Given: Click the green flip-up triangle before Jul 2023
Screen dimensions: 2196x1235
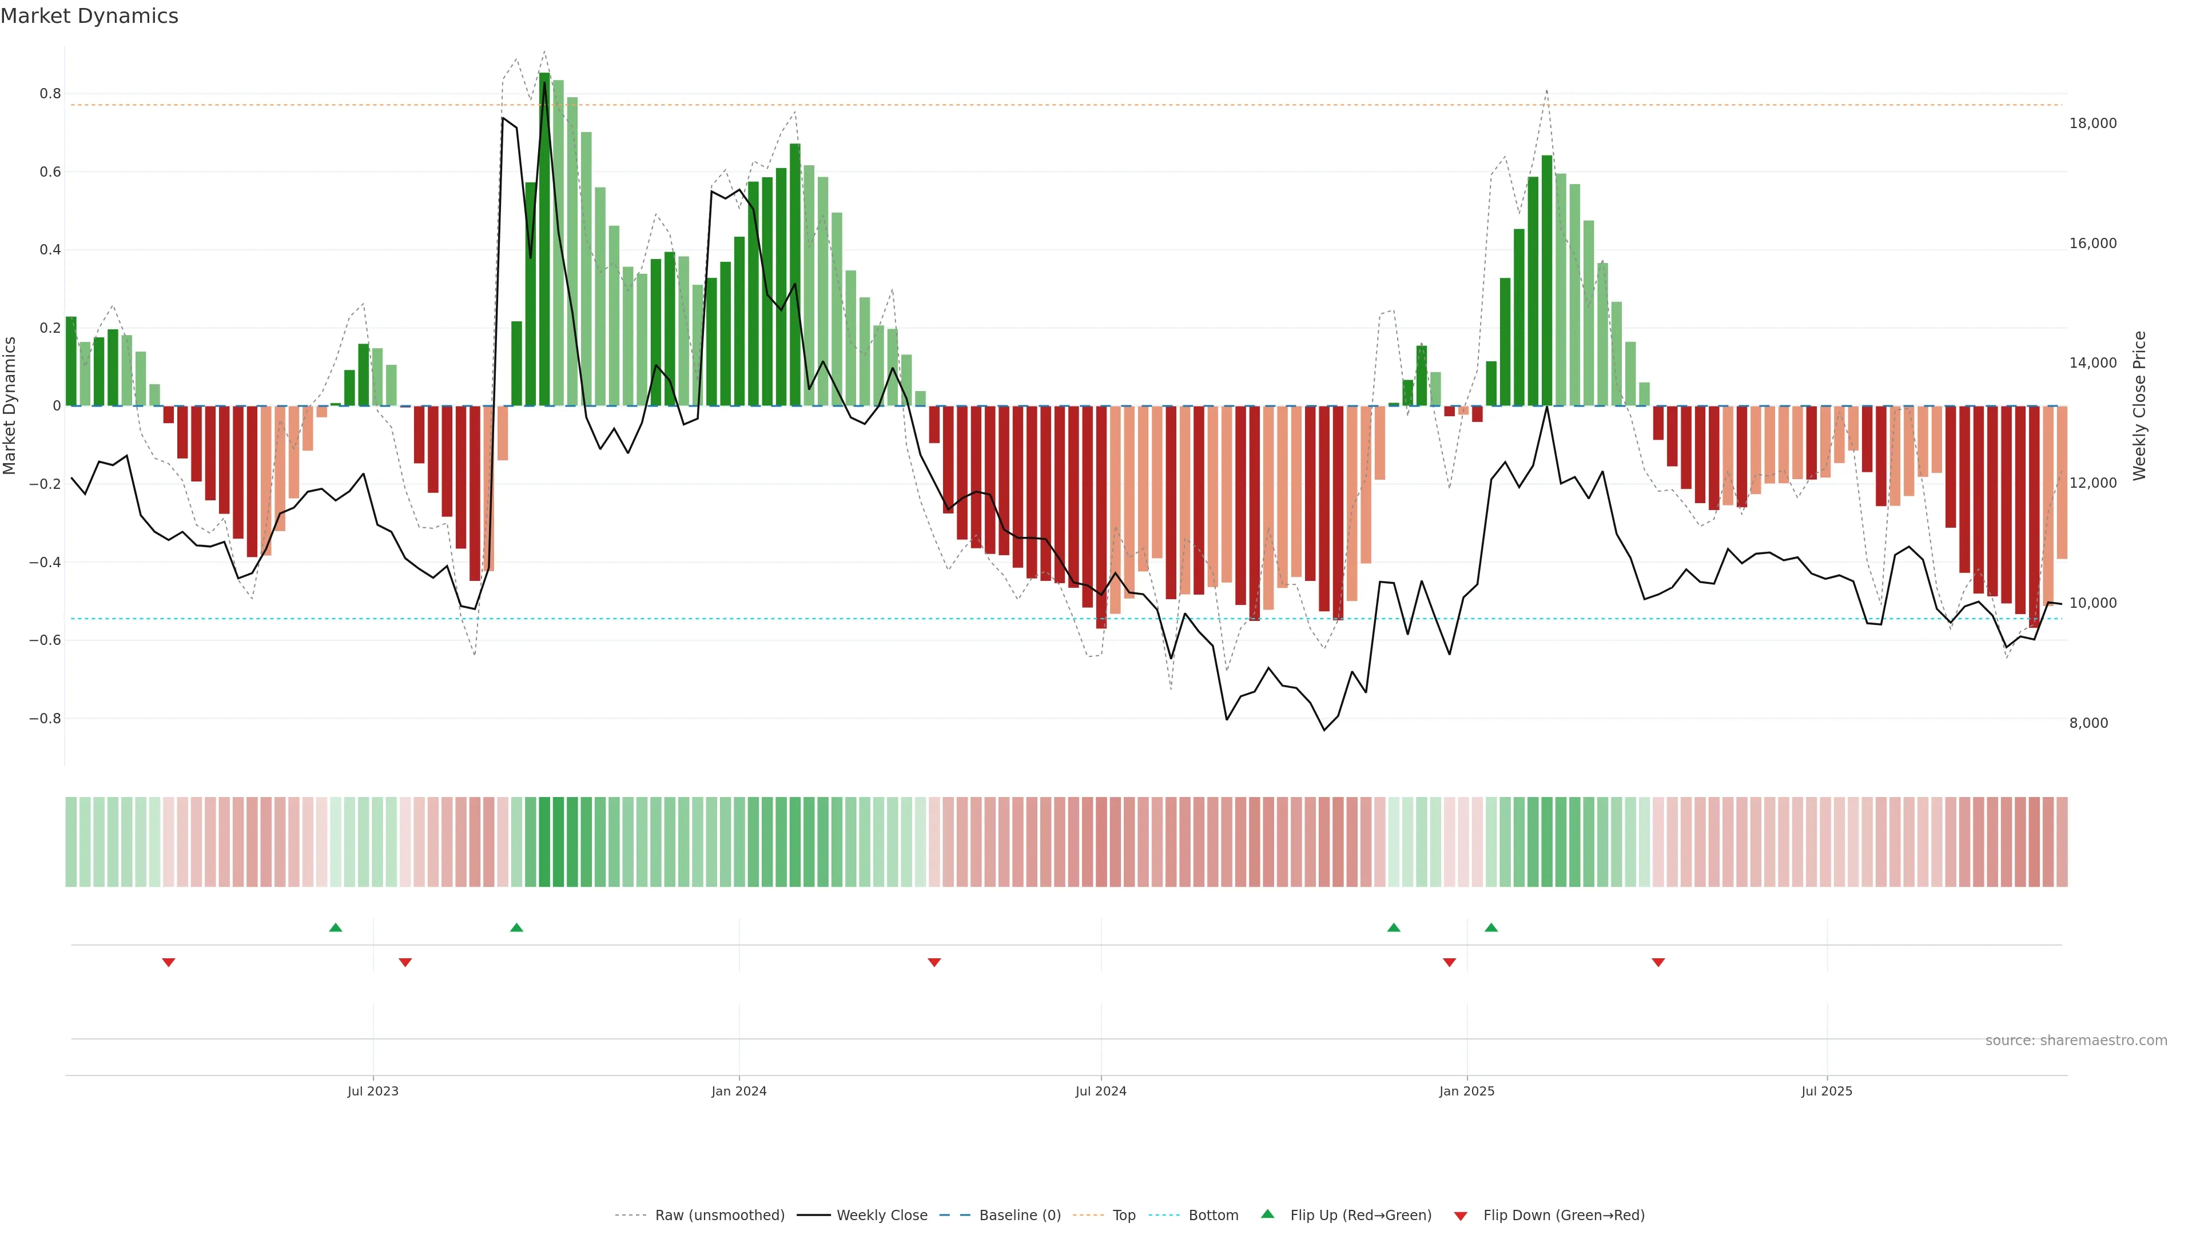Looking at the screenshot, I should [x=336, y=927].
